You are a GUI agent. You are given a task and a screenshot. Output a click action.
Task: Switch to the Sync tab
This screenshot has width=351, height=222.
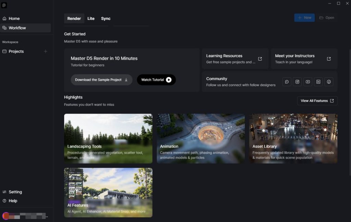pyautogui.click(x=106, y=18)
